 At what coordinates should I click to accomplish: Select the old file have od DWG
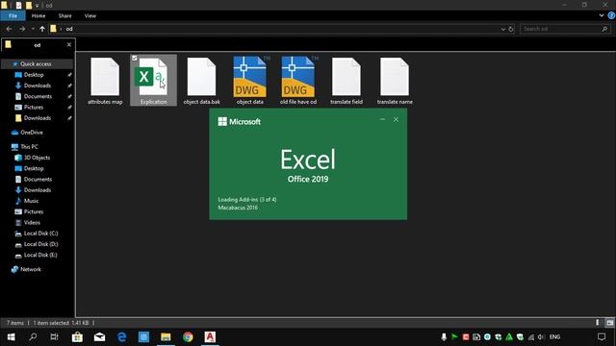[298, 81]
